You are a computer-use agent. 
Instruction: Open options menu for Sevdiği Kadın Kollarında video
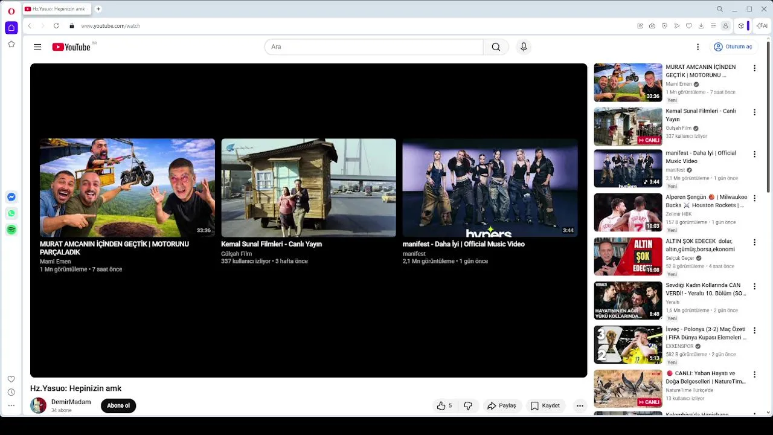[x=754, y=286]
